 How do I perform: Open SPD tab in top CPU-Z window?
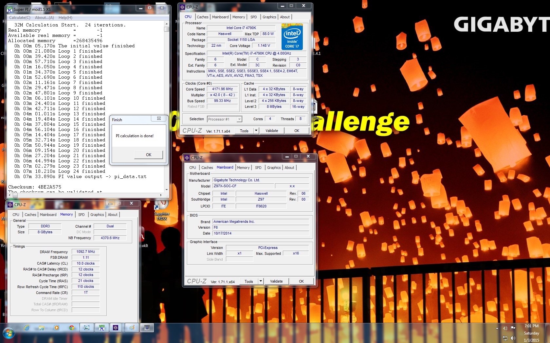pos(254,17)
